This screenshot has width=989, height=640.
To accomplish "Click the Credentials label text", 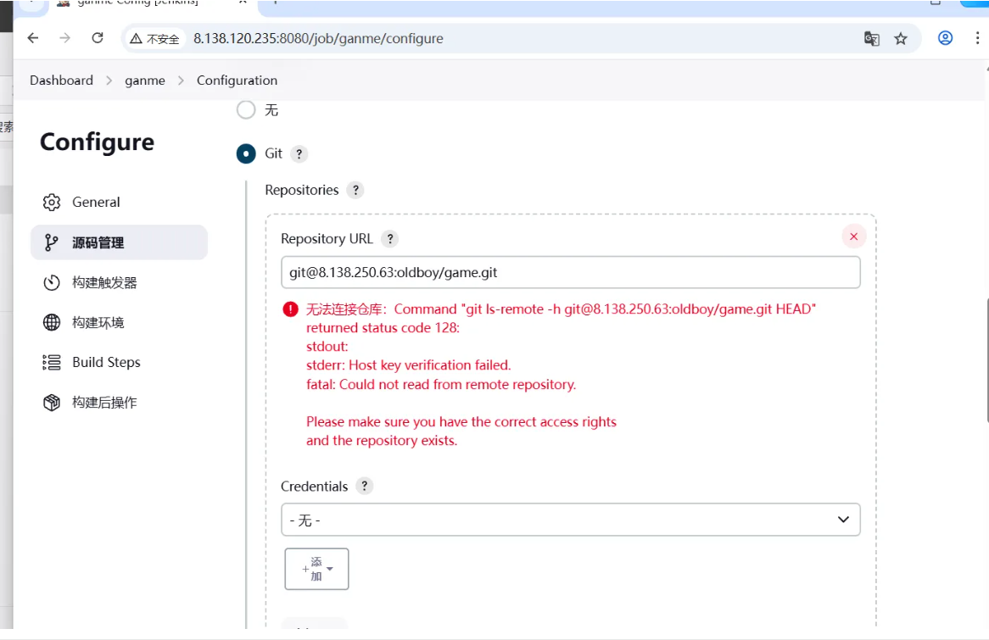I will pyautogui.click(x=314, y=487).
